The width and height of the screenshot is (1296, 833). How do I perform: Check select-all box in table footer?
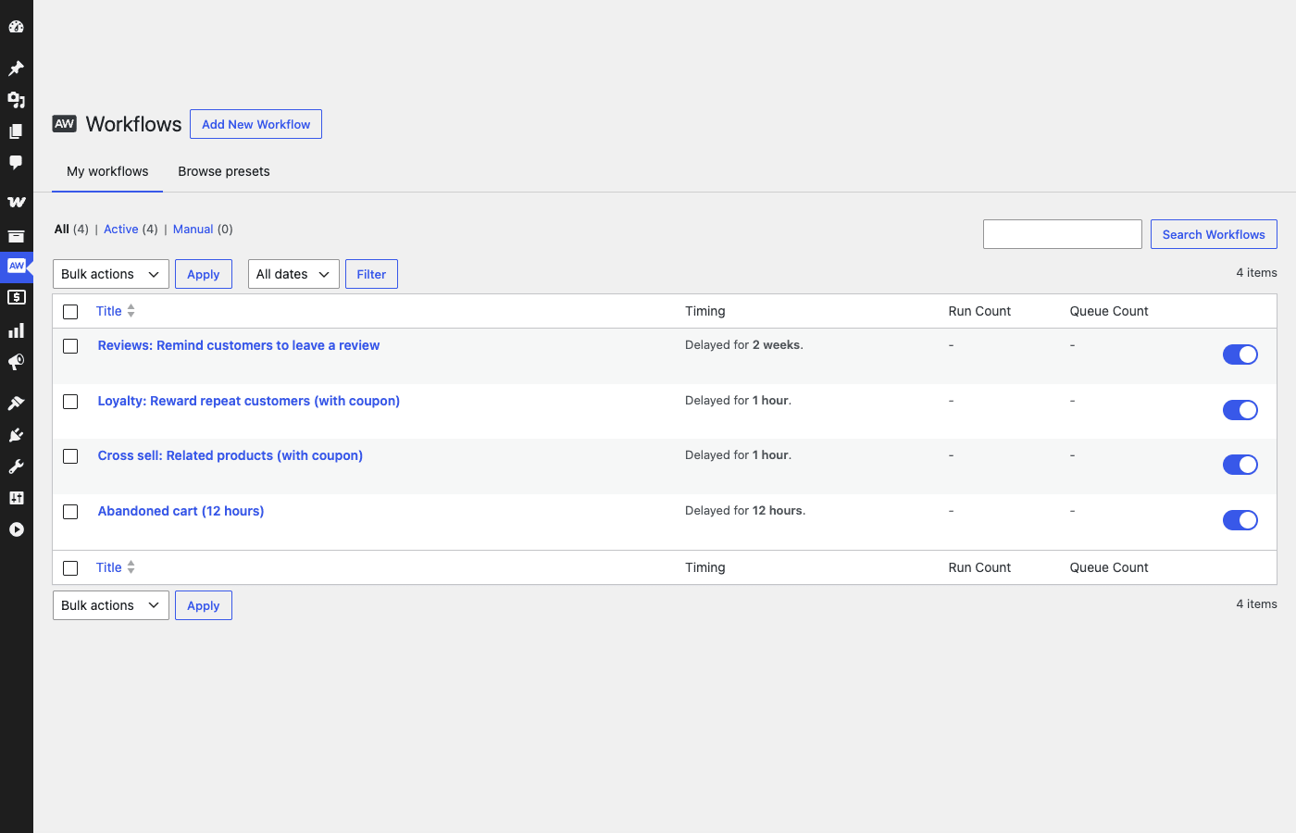tap(70, 568)
